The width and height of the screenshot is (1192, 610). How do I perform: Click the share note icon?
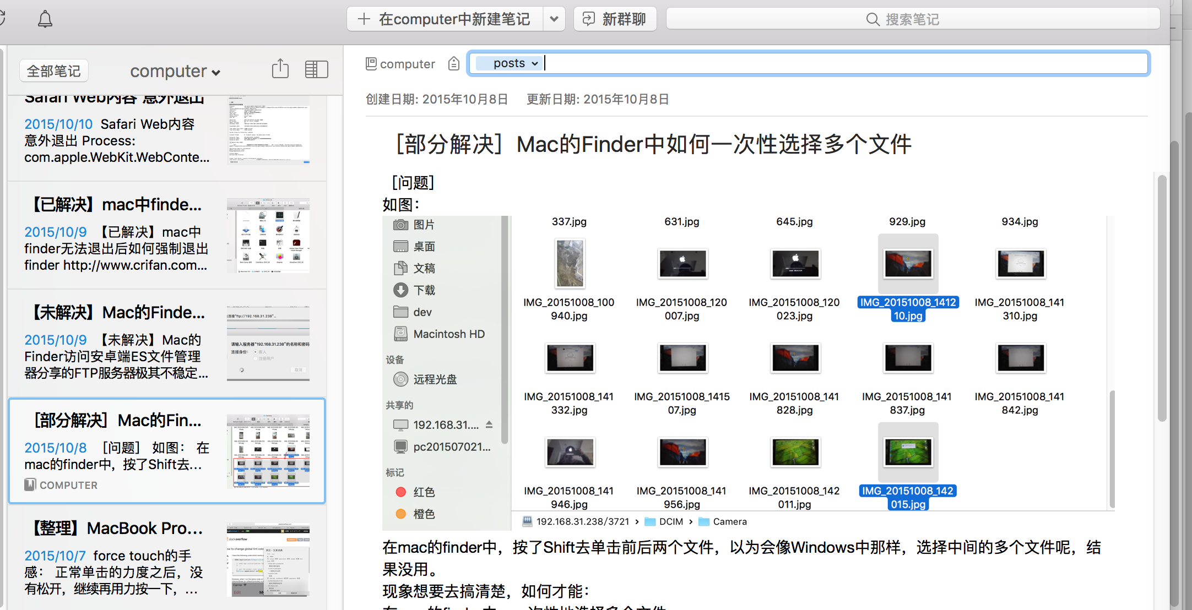280,69
